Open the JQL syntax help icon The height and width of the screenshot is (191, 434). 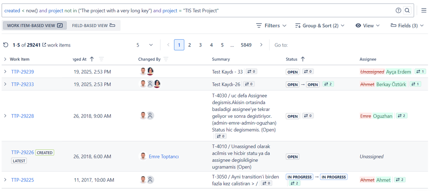398,11
